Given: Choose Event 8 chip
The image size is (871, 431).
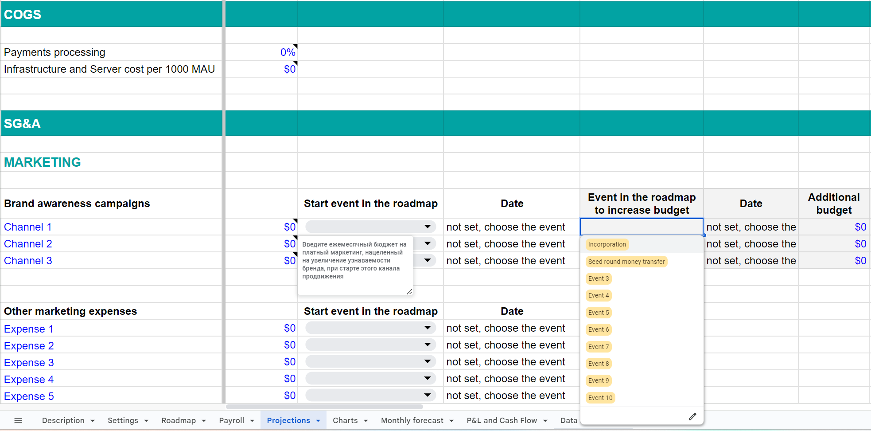Looking at the screenshot, I should 599,364.
